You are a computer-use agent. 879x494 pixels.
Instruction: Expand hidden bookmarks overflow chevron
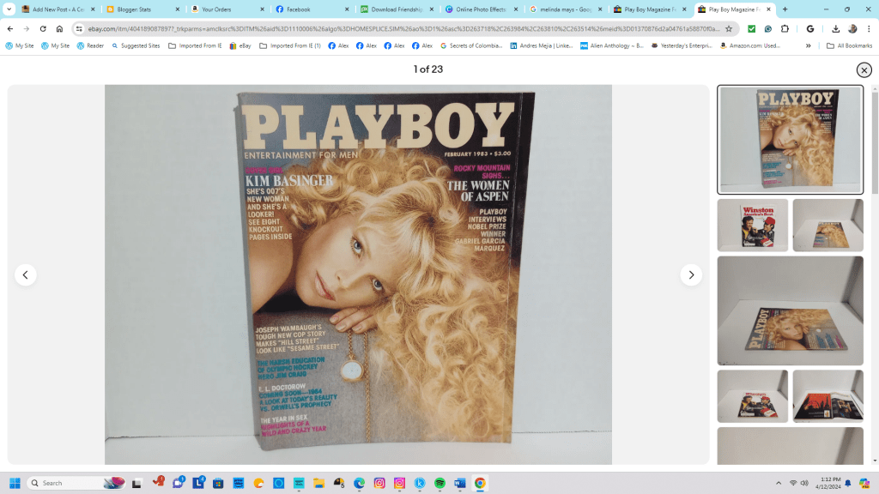(808, 45)
